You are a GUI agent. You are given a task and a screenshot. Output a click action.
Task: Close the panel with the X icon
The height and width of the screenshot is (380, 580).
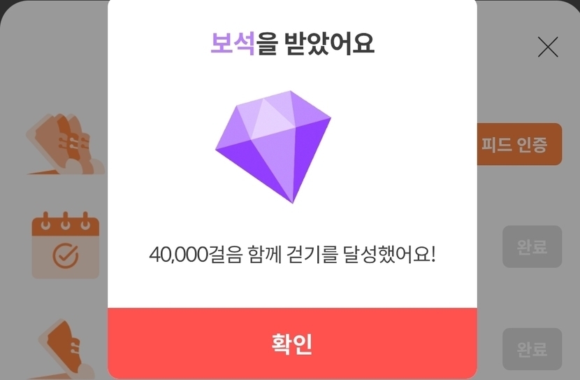point(548,47)
